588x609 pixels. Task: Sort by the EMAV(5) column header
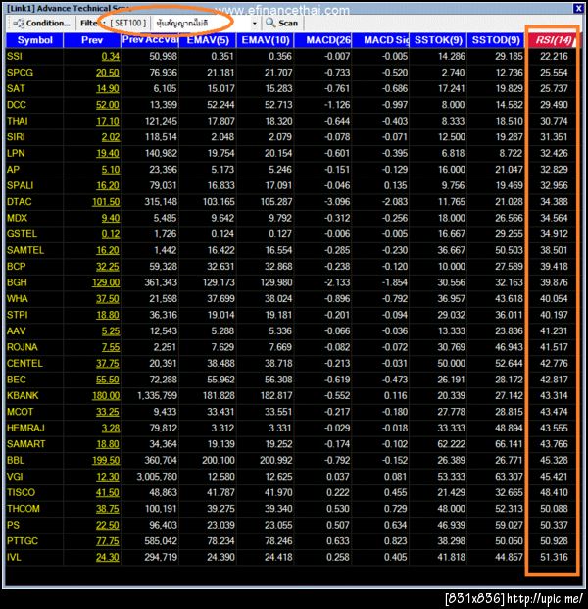[207, 40]
